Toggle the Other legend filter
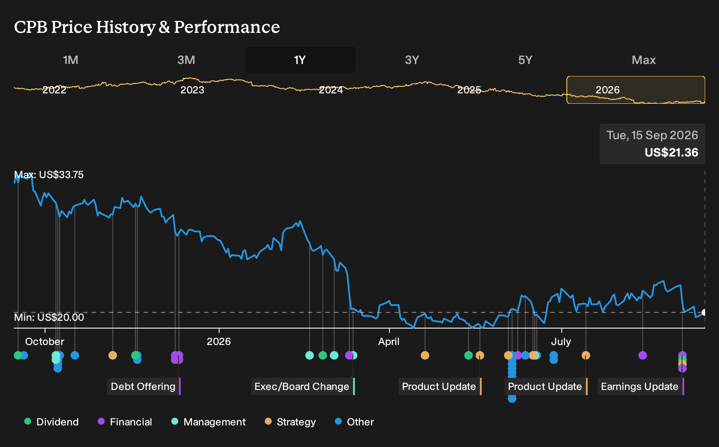 (354, 422)
